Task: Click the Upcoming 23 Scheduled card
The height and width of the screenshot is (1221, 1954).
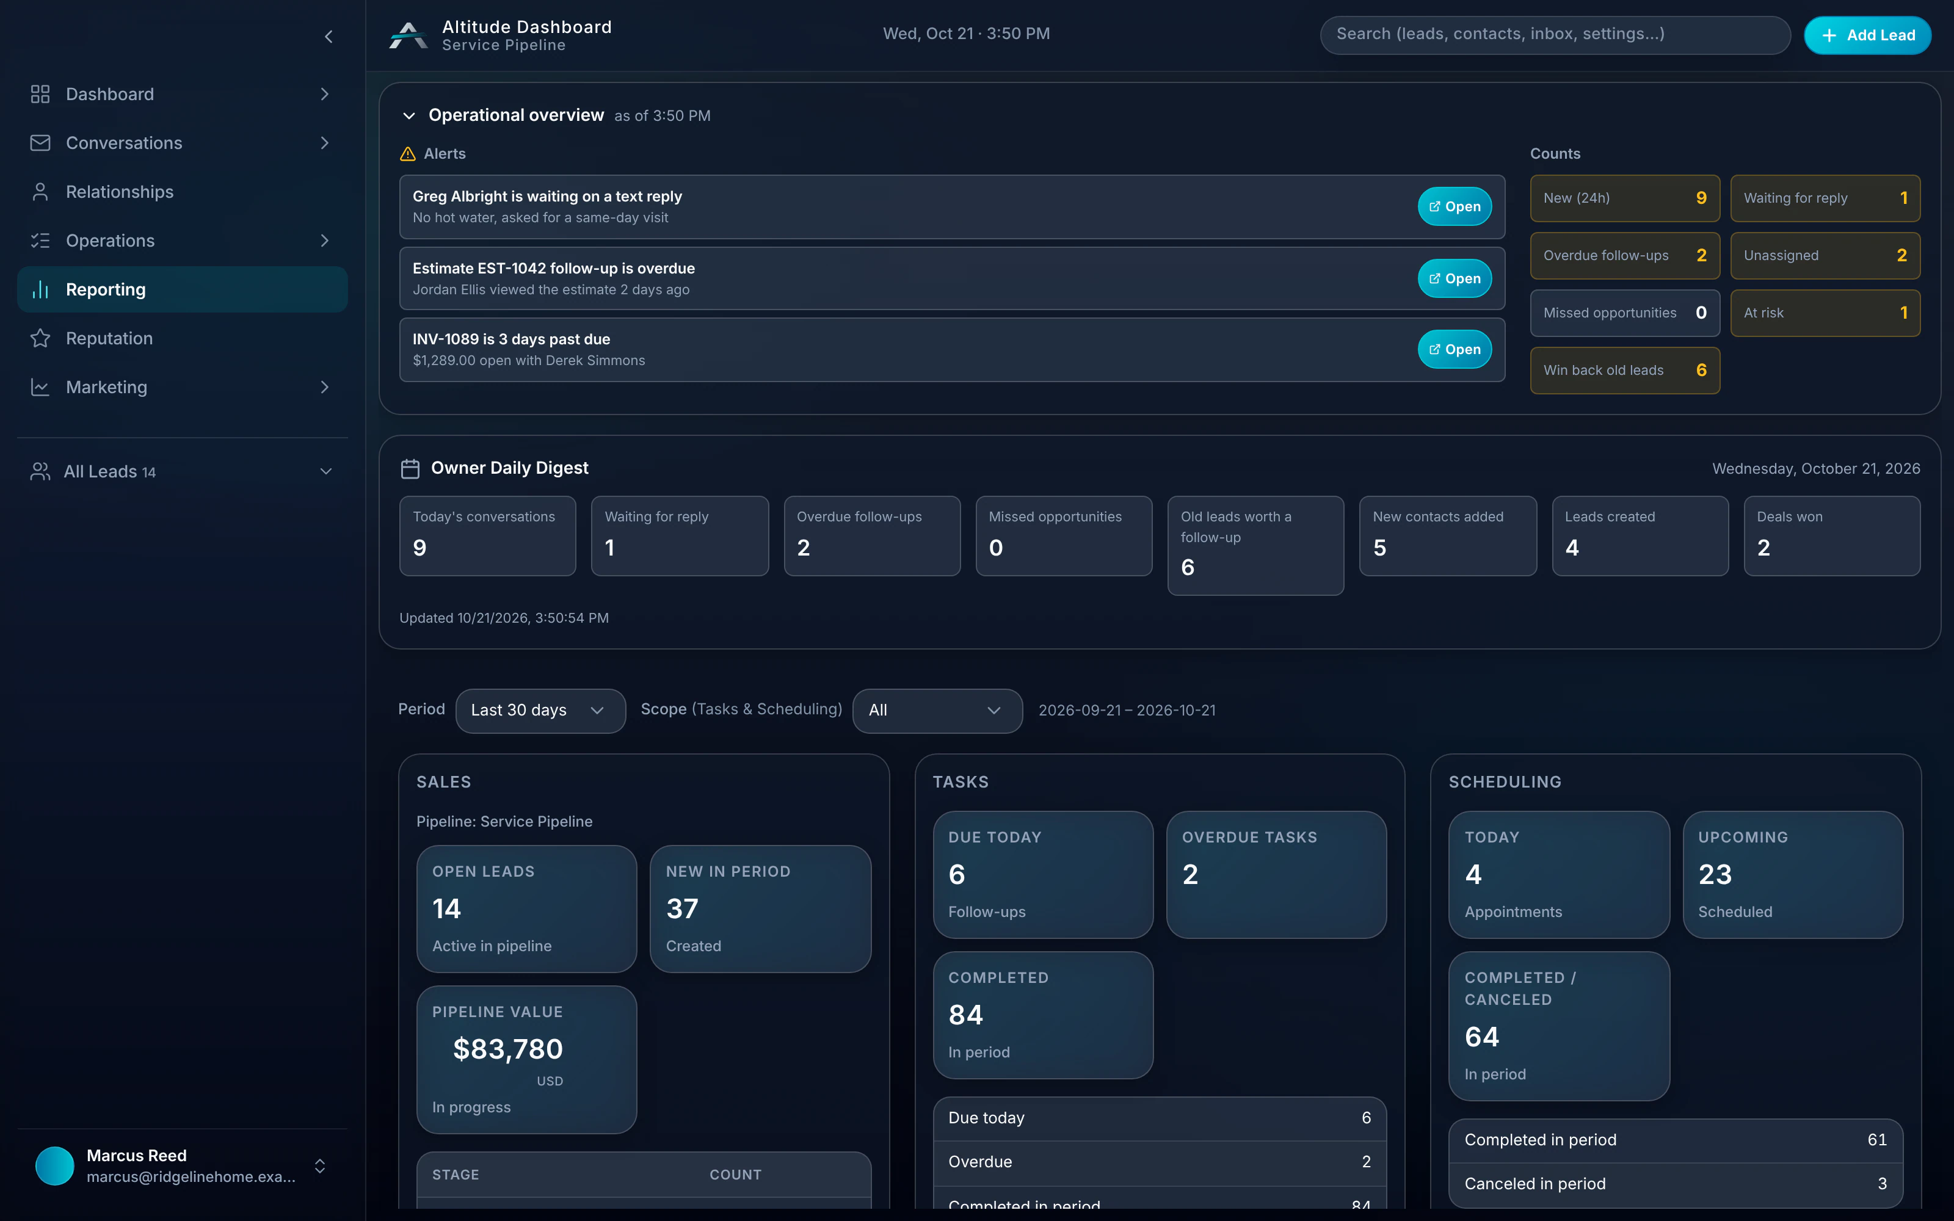Action: point(1793,875)
